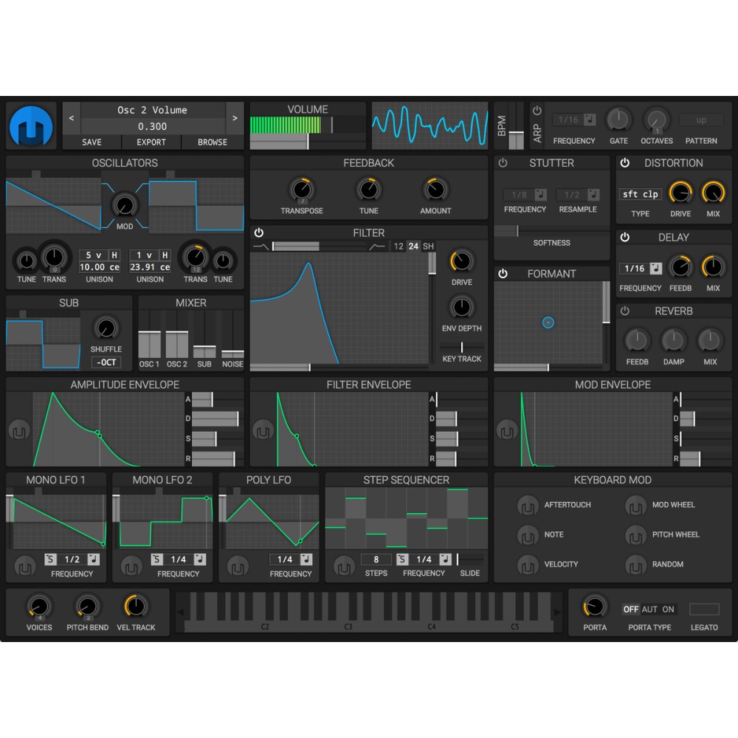Click the Filter Envelope modulation source icon
The image size is (738, 738).
[263, 430]
